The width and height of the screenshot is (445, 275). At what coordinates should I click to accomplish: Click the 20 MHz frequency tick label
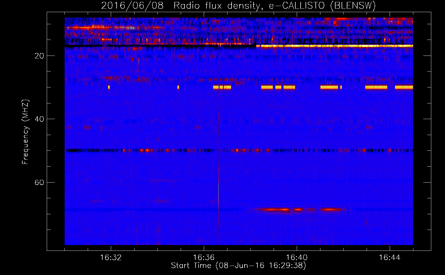[x=39, y=56]
